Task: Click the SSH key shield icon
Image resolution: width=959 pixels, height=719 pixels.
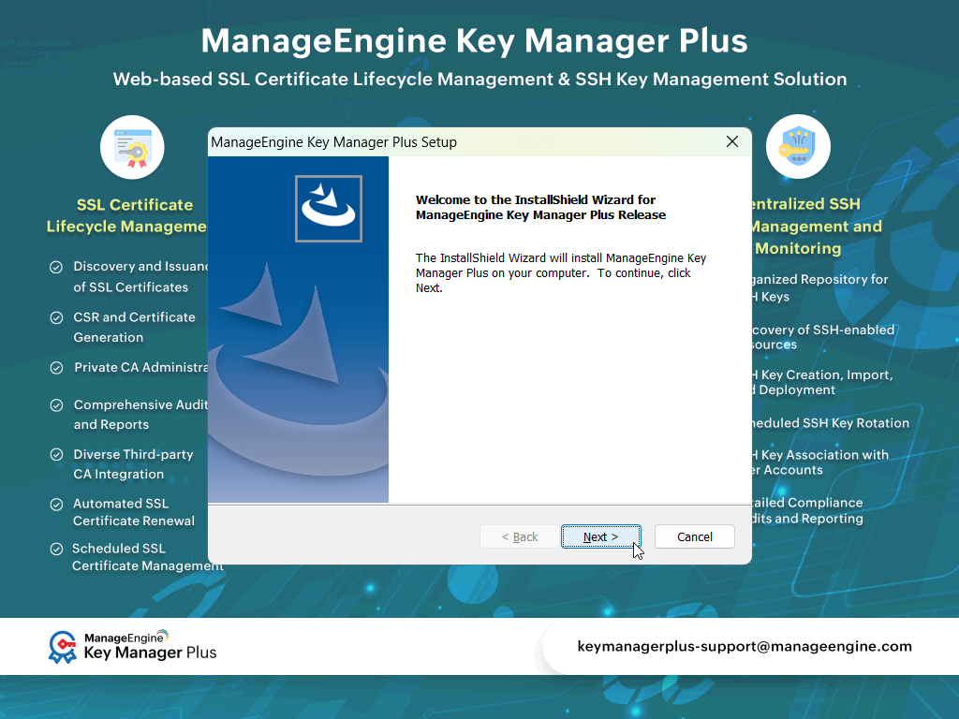Action: point(798,147)
